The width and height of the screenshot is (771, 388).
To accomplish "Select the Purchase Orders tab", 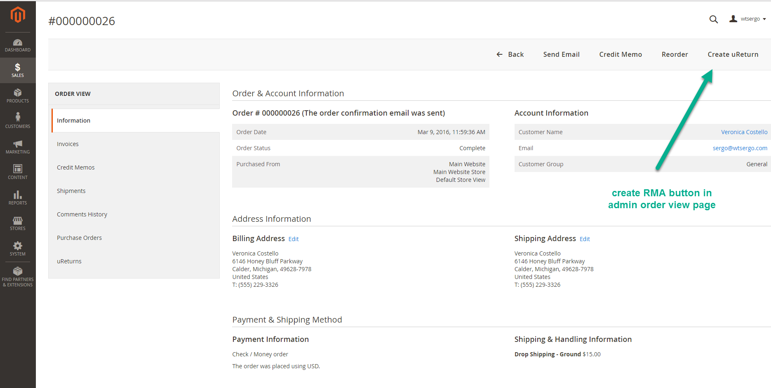I will (136, 238).
